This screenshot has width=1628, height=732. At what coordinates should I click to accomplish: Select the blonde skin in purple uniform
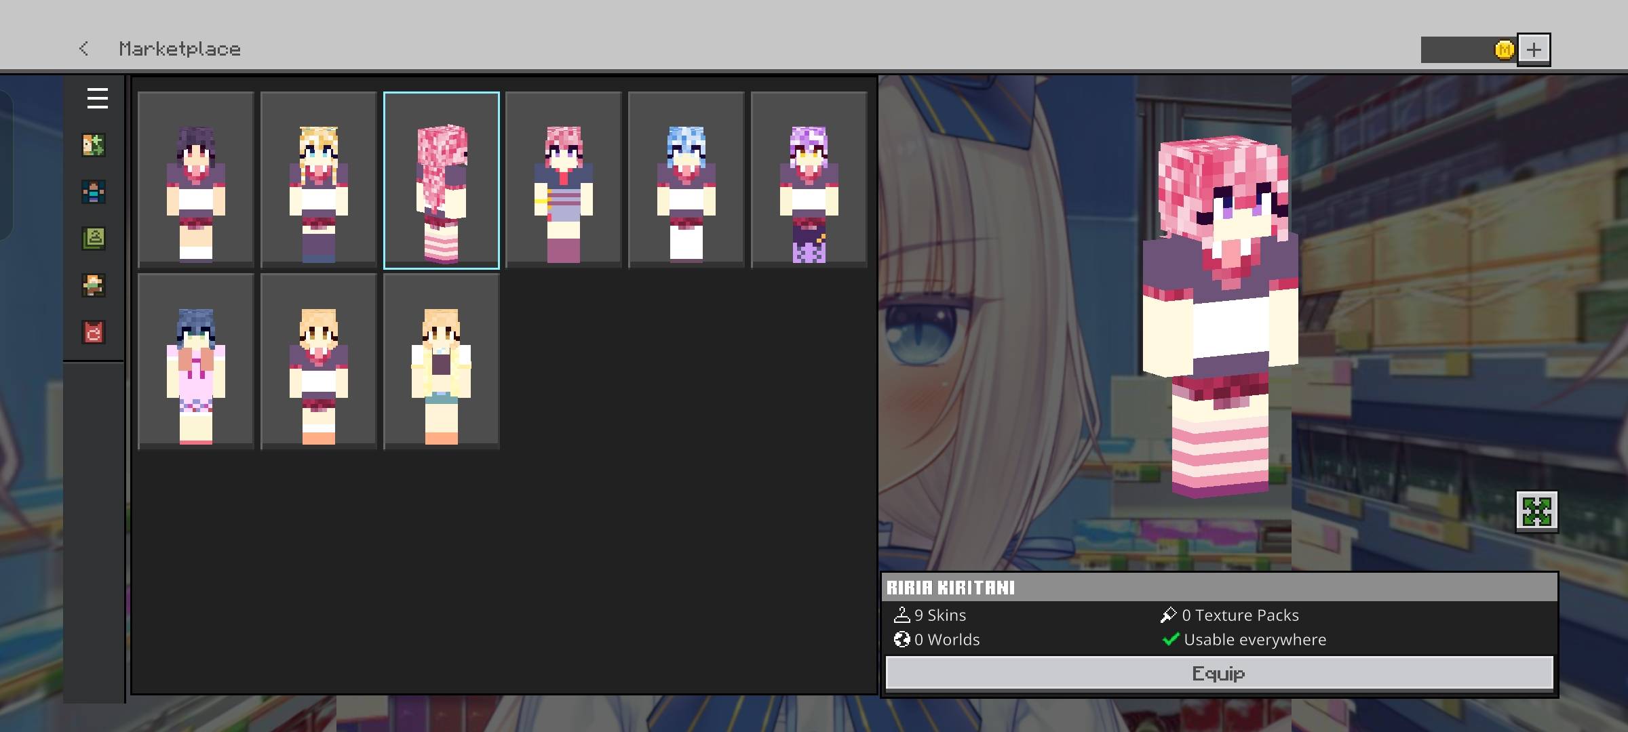[x=319, y=362]
